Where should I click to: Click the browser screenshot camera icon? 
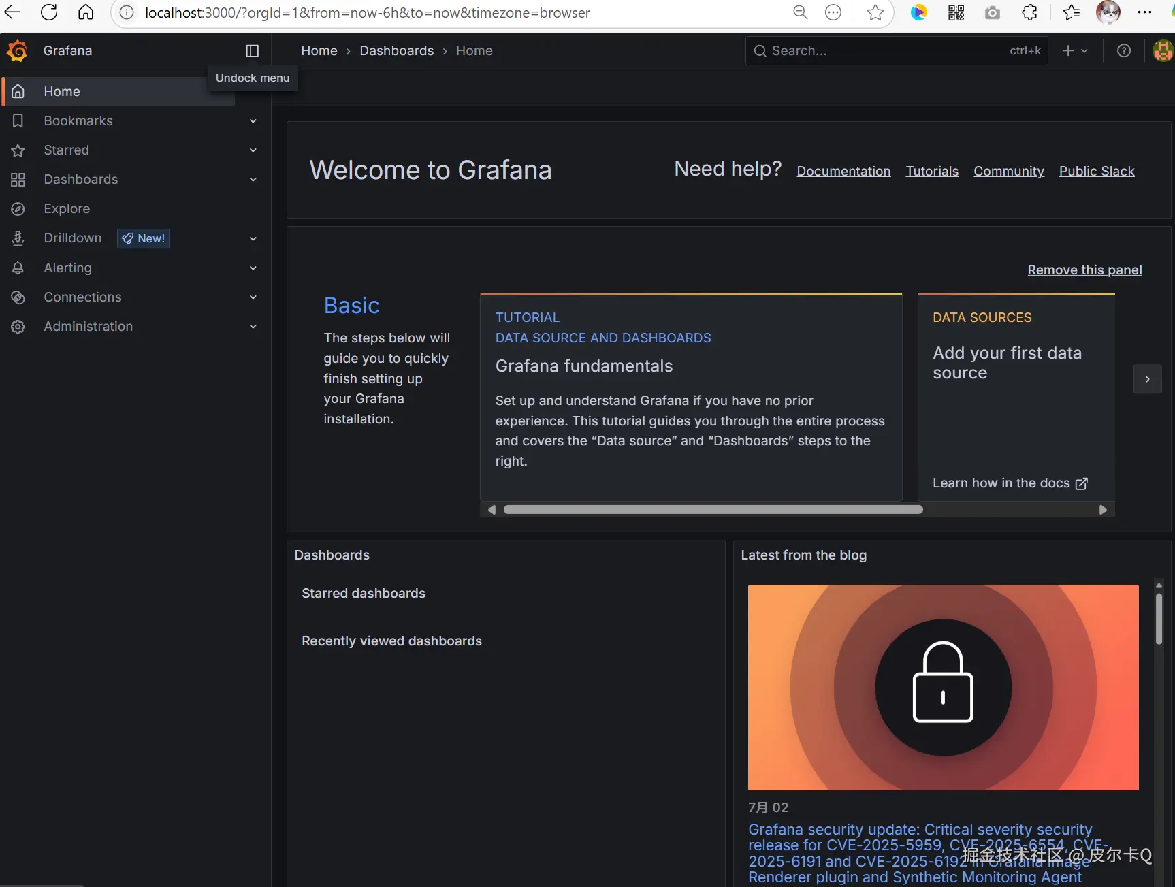pyautogui.click(x=993, y=12)
